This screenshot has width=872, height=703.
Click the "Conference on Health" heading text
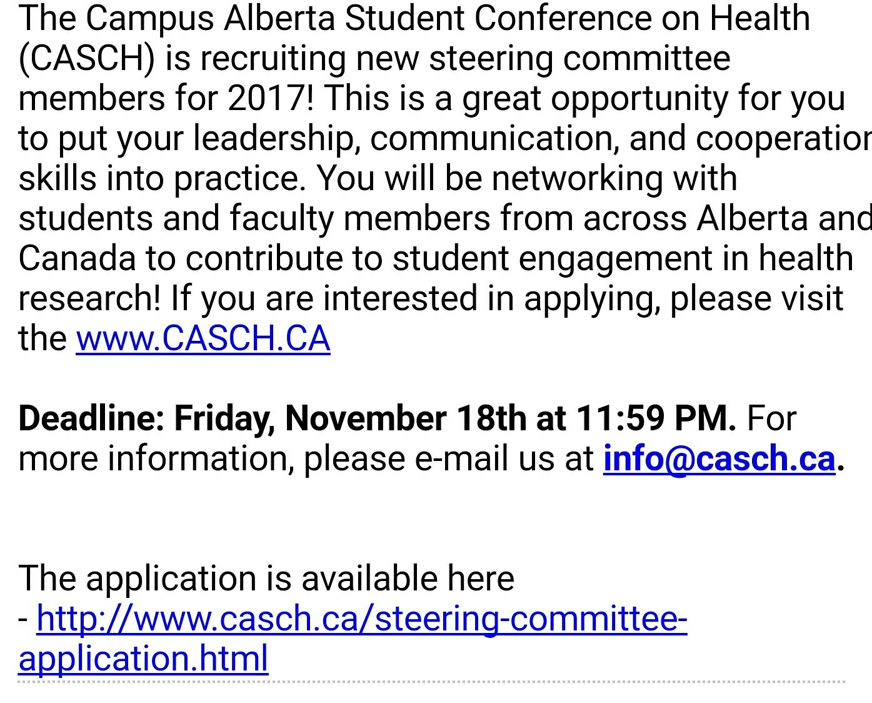[x=642, y=18]
